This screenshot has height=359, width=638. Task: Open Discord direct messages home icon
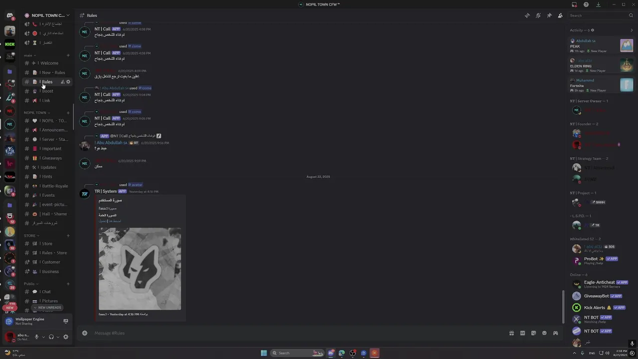pos(9,16)
